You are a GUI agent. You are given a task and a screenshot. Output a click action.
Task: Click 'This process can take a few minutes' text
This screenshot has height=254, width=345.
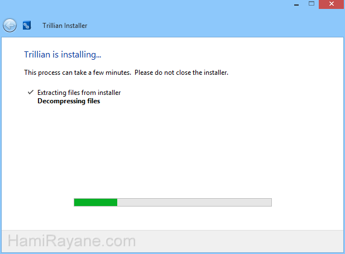tap(78, 73)
